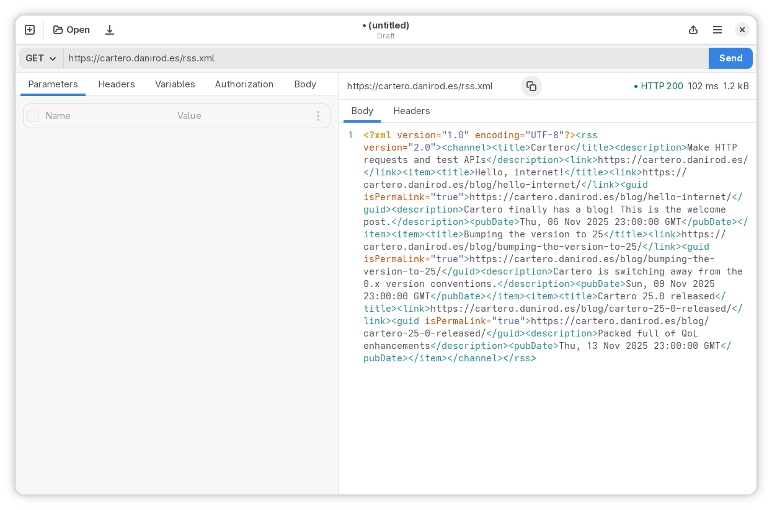Create a new request tab
The width and height of the screenshot is (772, 510).
(29, 29)
